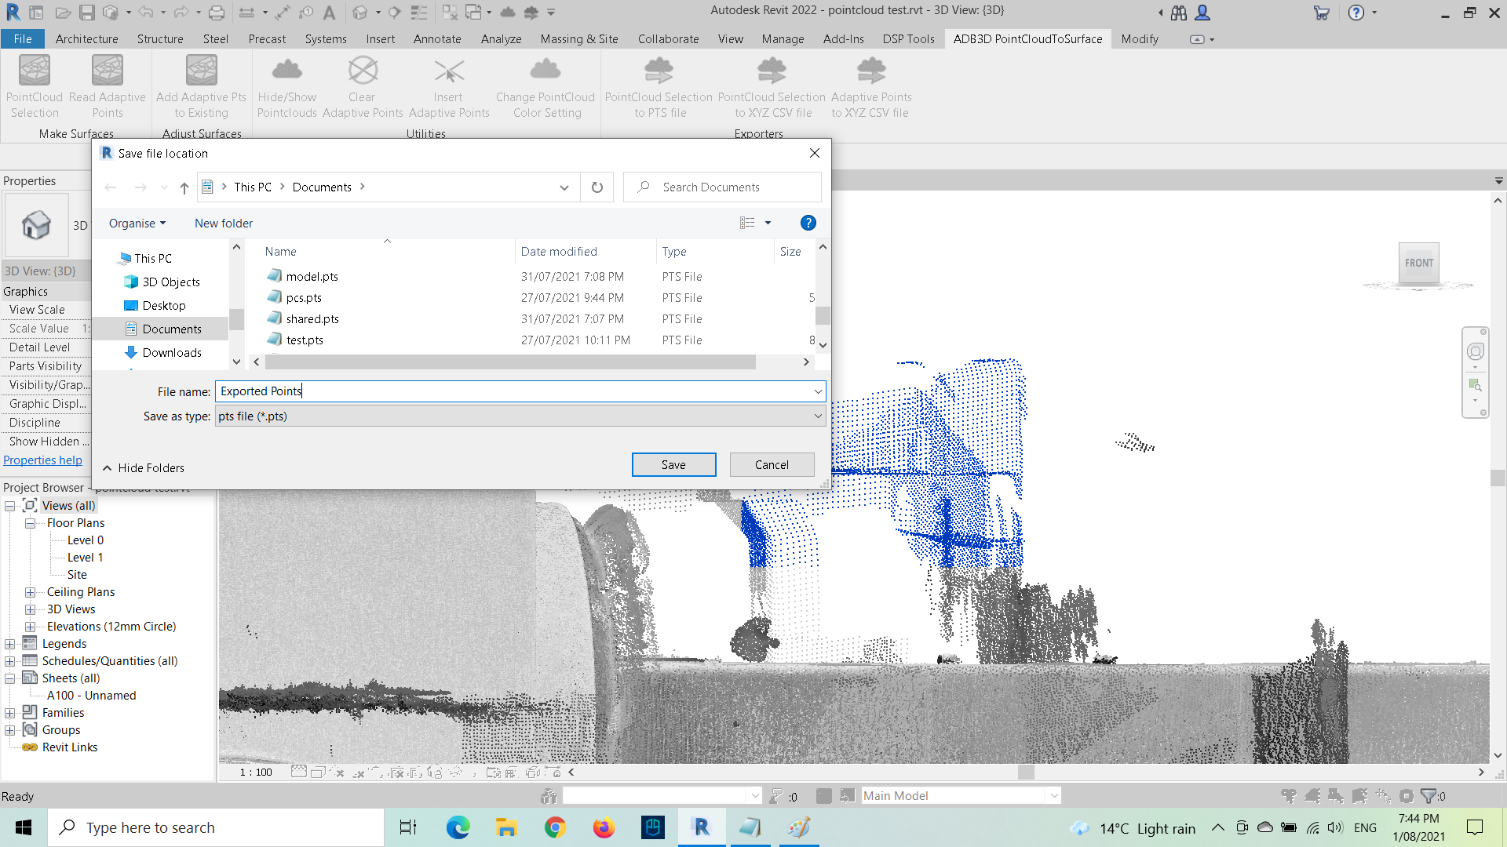Select model.pts in the file list

point(312,277)
